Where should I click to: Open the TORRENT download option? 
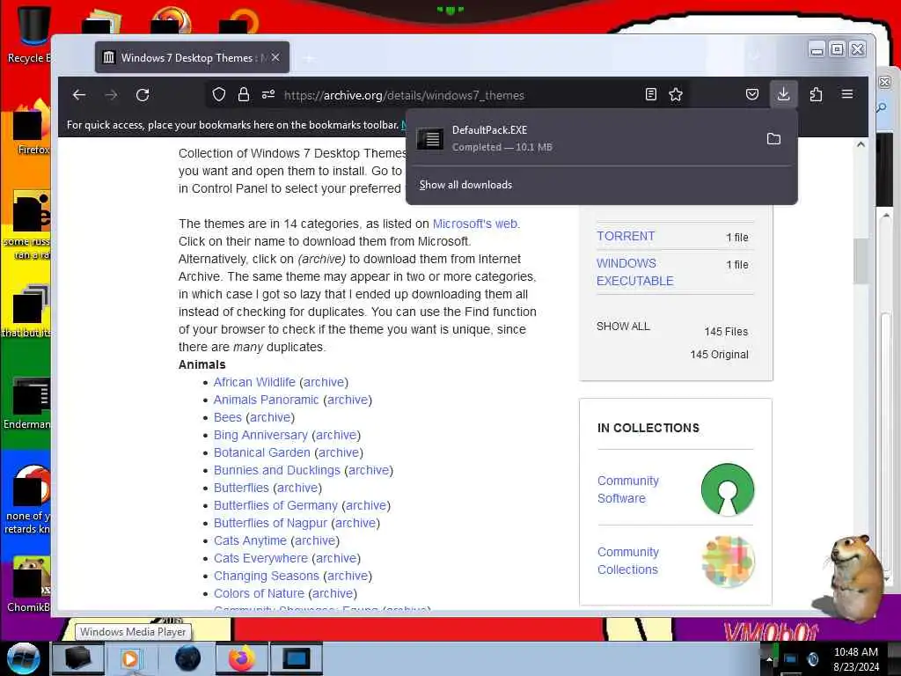pyautogui.click(x=626, y=236)
